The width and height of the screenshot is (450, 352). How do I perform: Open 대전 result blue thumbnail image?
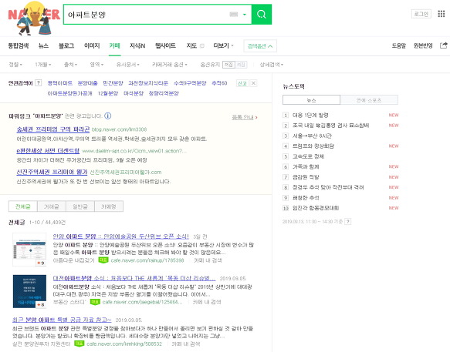pyautogui.click(x=29, y=291)
